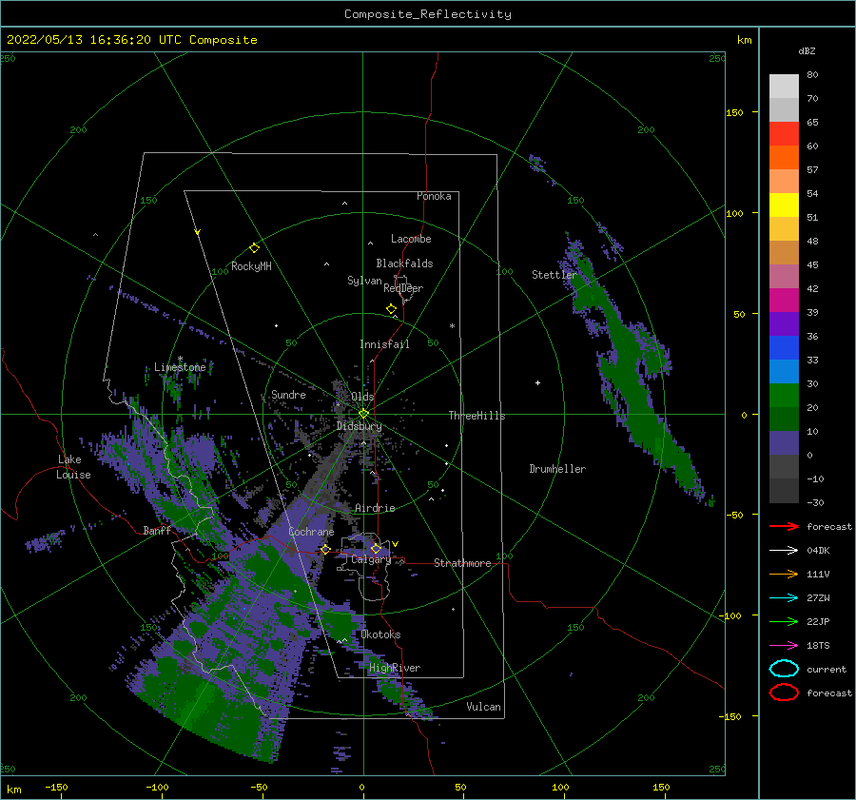Click the Calgary city label
The height and width of the screenshot is (800, 856).
pos(371,559)
